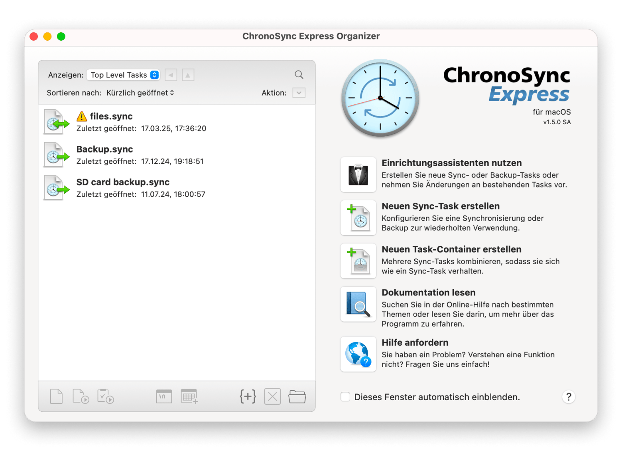Screen dimensions: 622x454
Task: Open the 'Kürzlich geöffnet' sort menu
Action: (140, 93)
